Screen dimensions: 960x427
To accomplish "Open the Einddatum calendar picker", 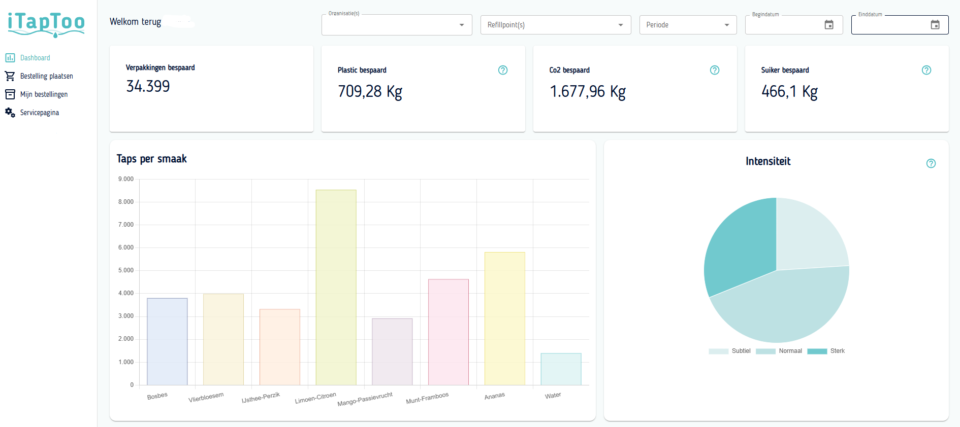I will tap(935, 25).
